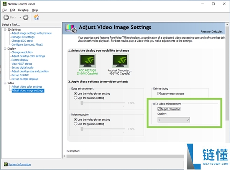Click the "3D Settings" category label
This screenshot has width=230, height=170.
[x=14, y=29]
